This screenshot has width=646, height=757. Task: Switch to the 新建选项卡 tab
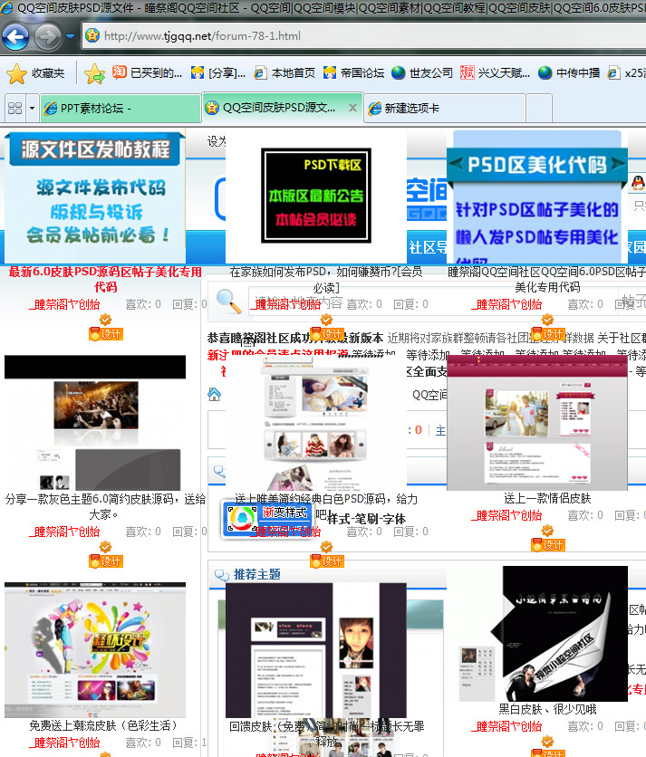click(x=445, y=109)
